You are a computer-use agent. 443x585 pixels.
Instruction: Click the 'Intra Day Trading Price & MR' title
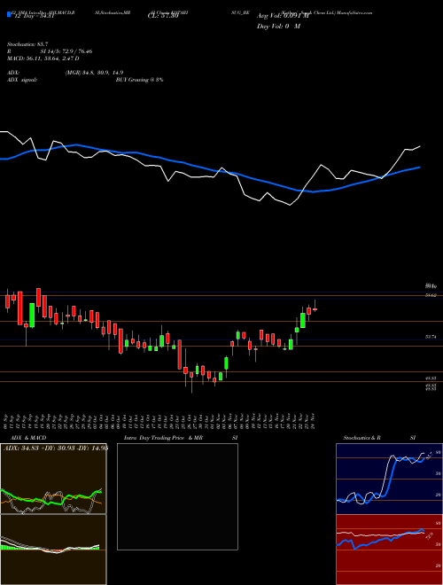click(x=163, y=438)
